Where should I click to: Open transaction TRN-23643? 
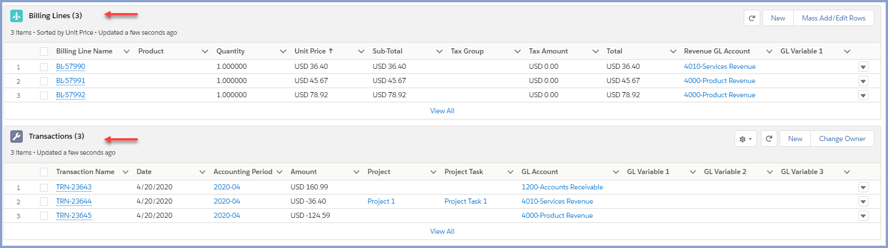click(x=74, y=187)
